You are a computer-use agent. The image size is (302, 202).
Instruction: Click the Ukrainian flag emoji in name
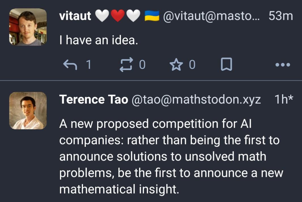tap(152, 16)
